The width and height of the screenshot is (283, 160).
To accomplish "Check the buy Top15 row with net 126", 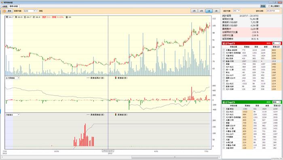I will point(224,89).
